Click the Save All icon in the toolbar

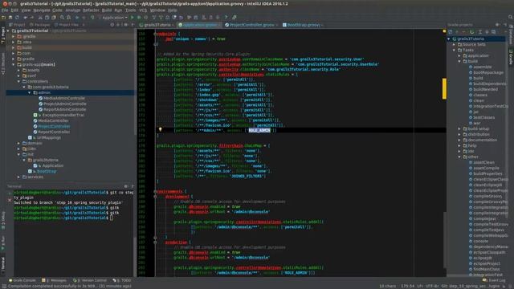tap(10, 18)
